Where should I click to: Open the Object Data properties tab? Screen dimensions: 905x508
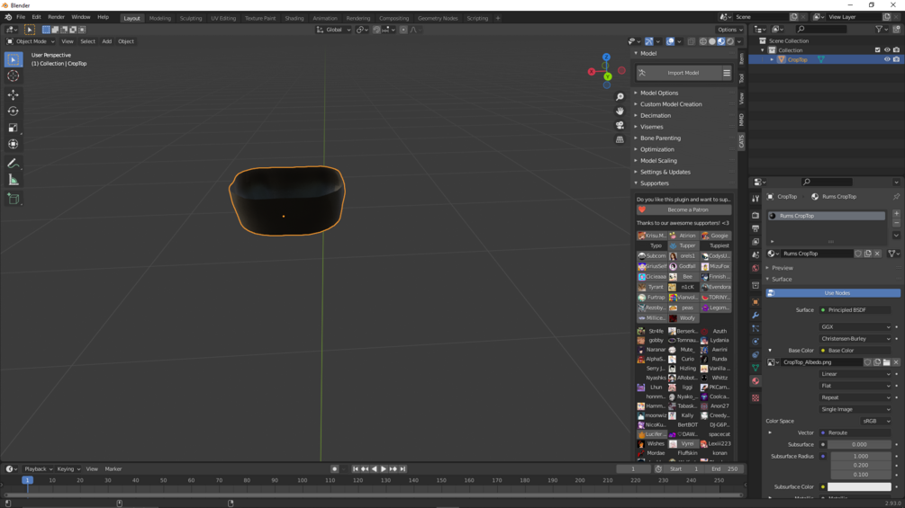pyautogui.click(x=756, y=368)
